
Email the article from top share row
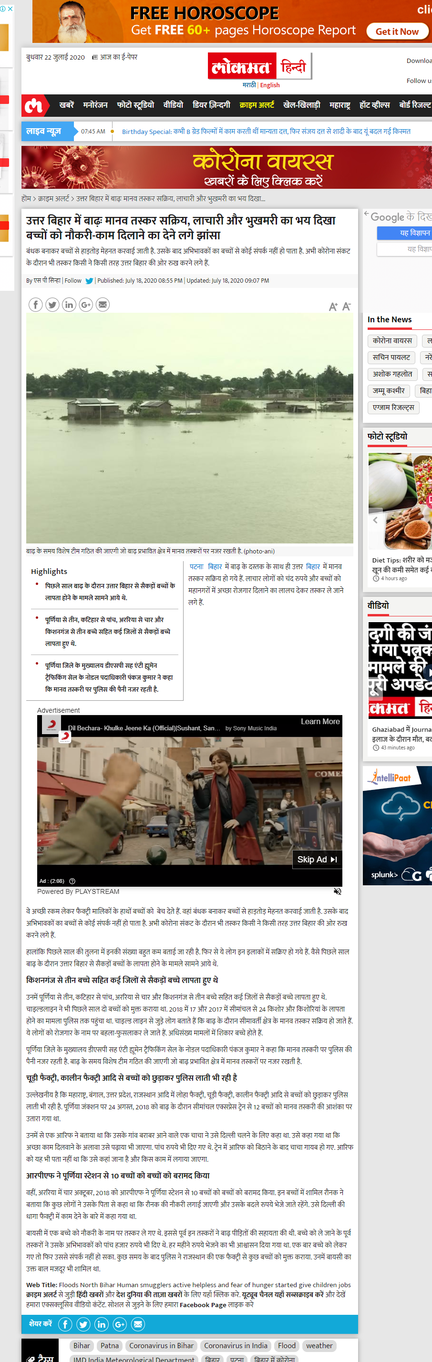[103, 305]
